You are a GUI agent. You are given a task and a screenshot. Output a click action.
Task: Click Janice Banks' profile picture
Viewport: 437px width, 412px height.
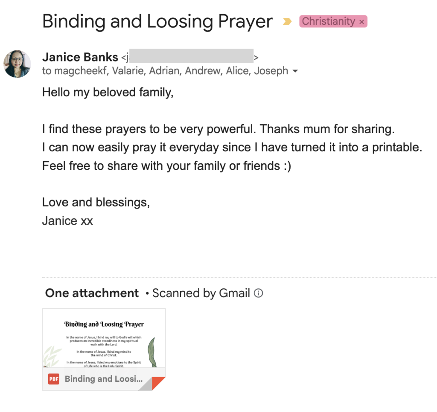(x=17, y=64)
